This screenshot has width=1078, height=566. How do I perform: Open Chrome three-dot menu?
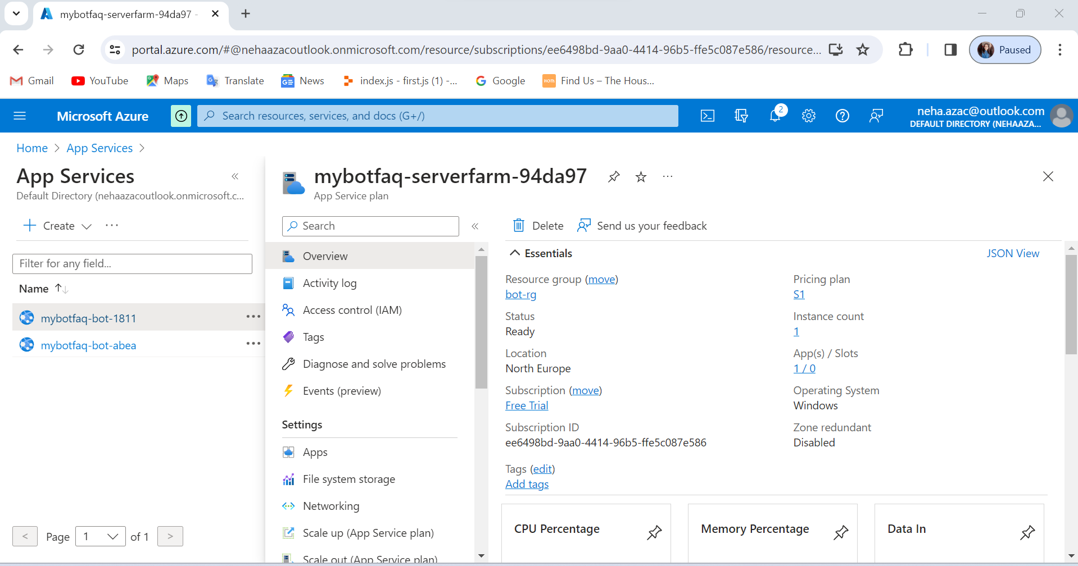[x=1059, y=49]
